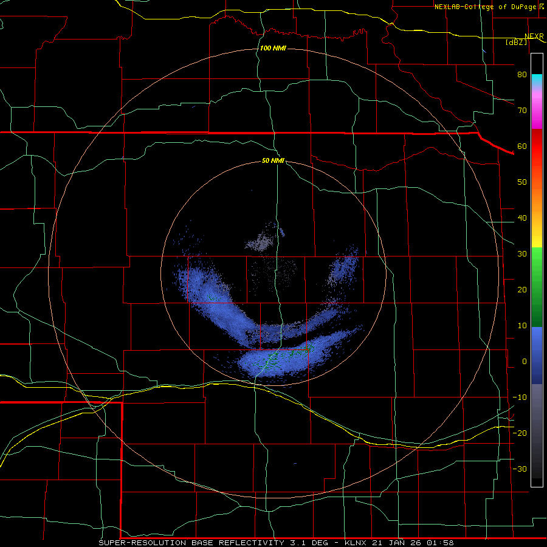Image resolution: width=547 pixels, height=547 pixels.
Task: Click the -20 value on the dBZ scale
Action: pyautogui.click(x=520, y=433)
